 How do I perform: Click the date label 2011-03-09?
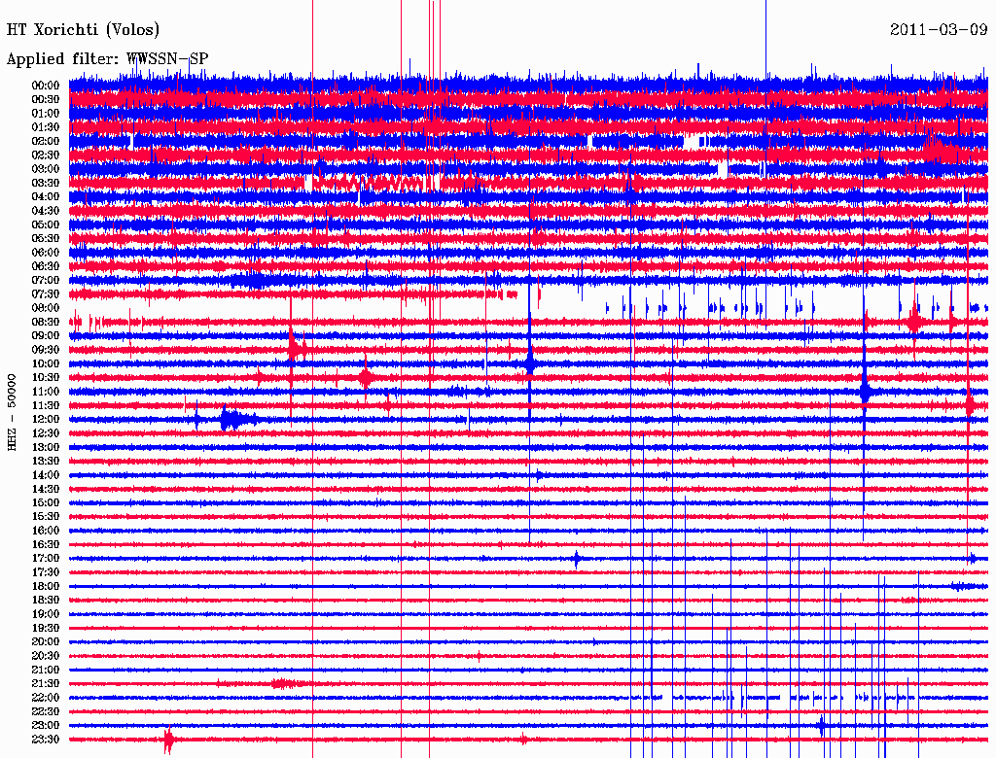939,29
